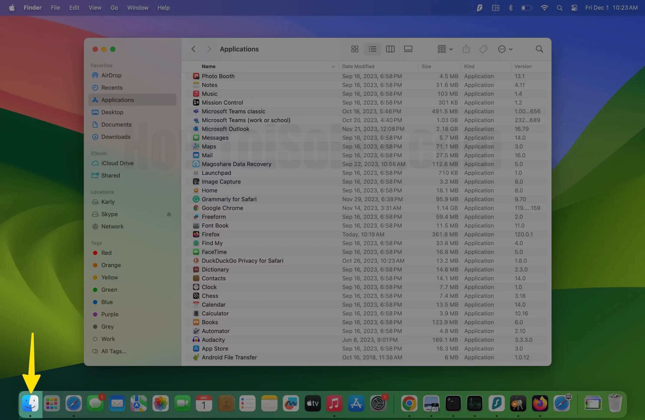Screen dimensions: 645x420
Task: Open the File menu
Action: (x=55, y=8)
